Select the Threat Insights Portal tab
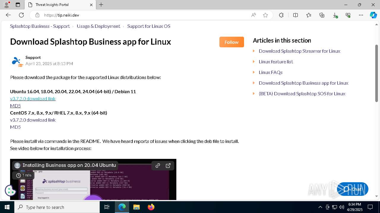This screenshot has height=213, width=380. tap(60, 5)
